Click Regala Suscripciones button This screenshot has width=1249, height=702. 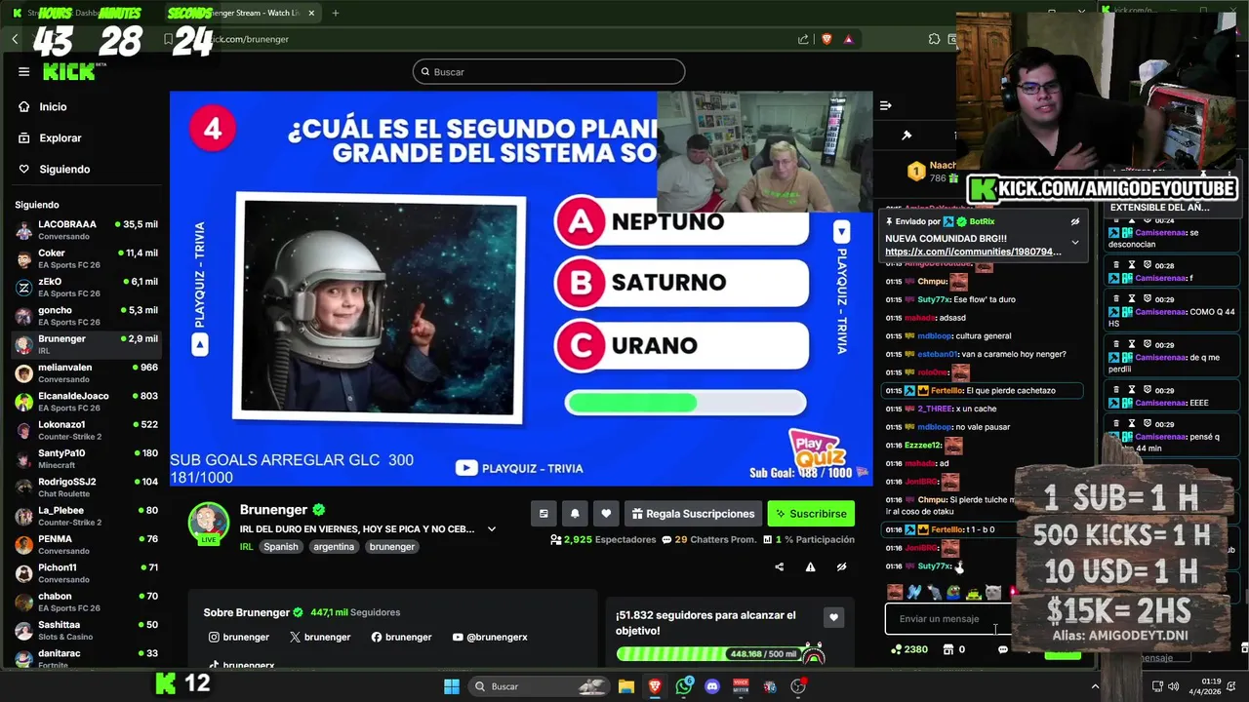pos(693,514)
